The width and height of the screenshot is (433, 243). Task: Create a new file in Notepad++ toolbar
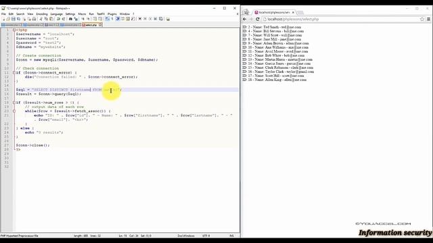(x=4, y=19)
